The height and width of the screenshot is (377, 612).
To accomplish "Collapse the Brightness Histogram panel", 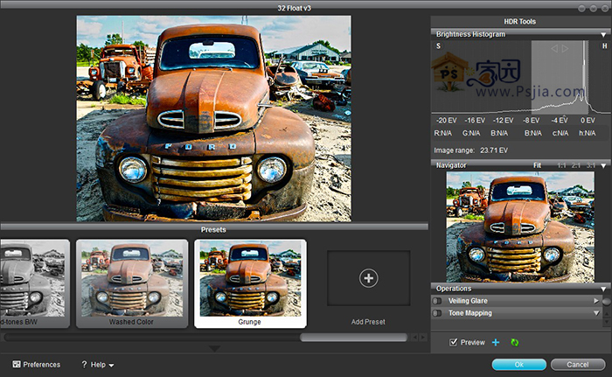I will click(603, 35).
